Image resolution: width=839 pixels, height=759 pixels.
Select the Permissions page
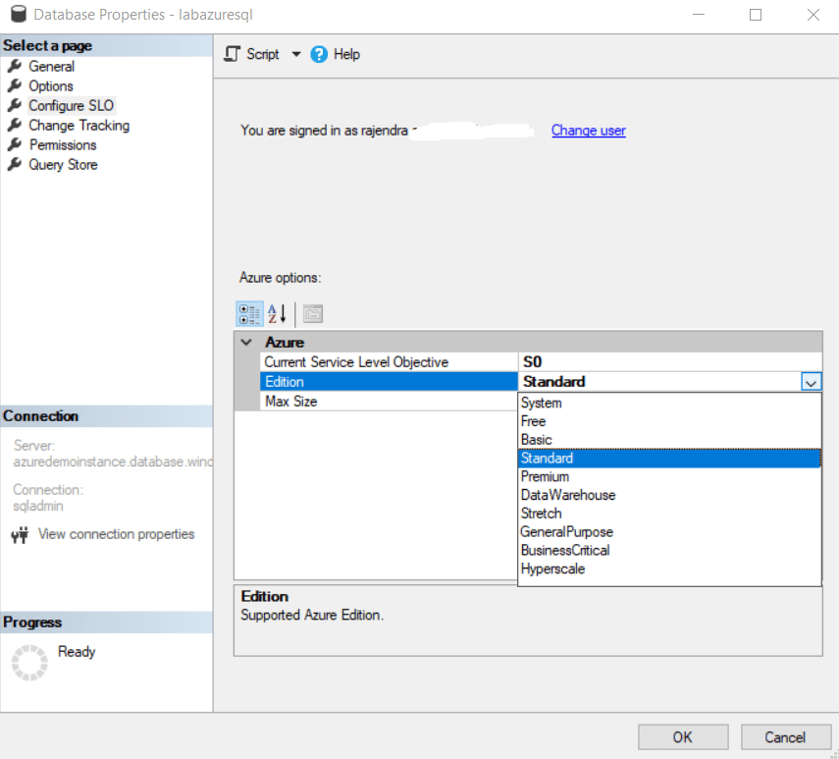click(x=63, y=145)
